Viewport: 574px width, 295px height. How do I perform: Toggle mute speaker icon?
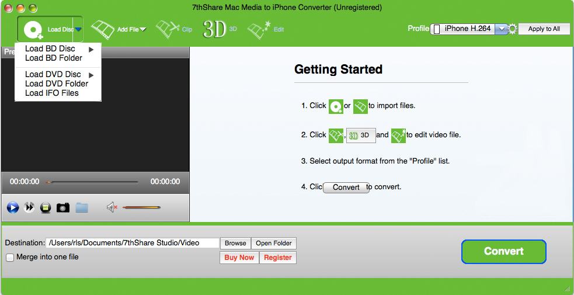[112, 207]
